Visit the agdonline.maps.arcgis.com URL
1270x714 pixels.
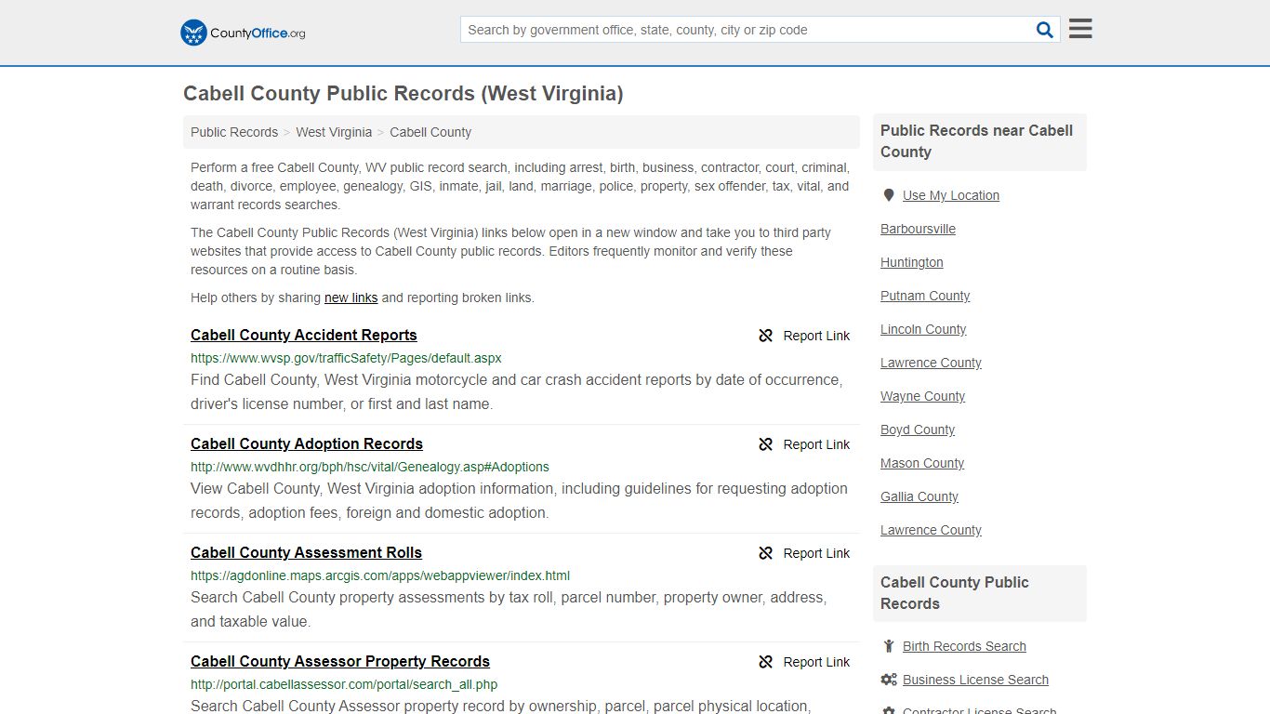click(x=380, y=575)
